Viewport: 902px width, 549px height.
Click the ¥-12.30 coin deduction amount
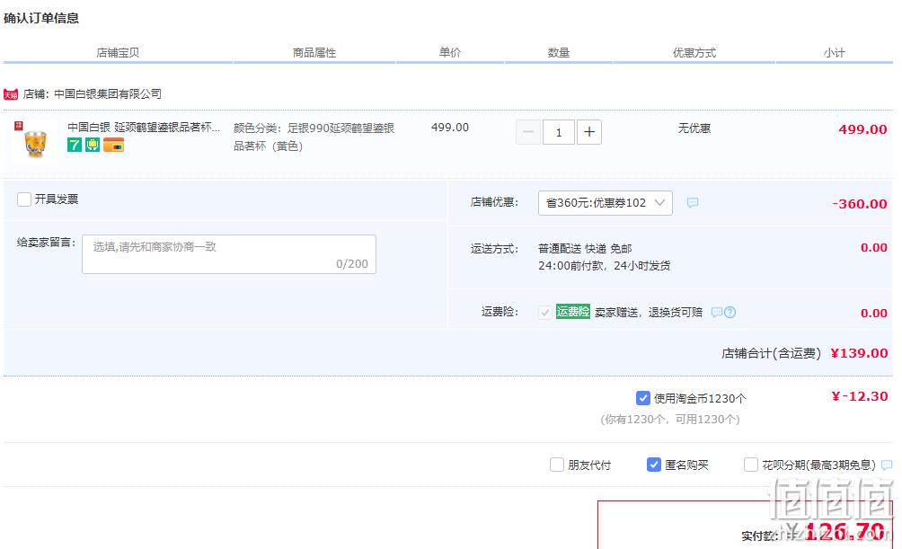click(x=860, y=396)
